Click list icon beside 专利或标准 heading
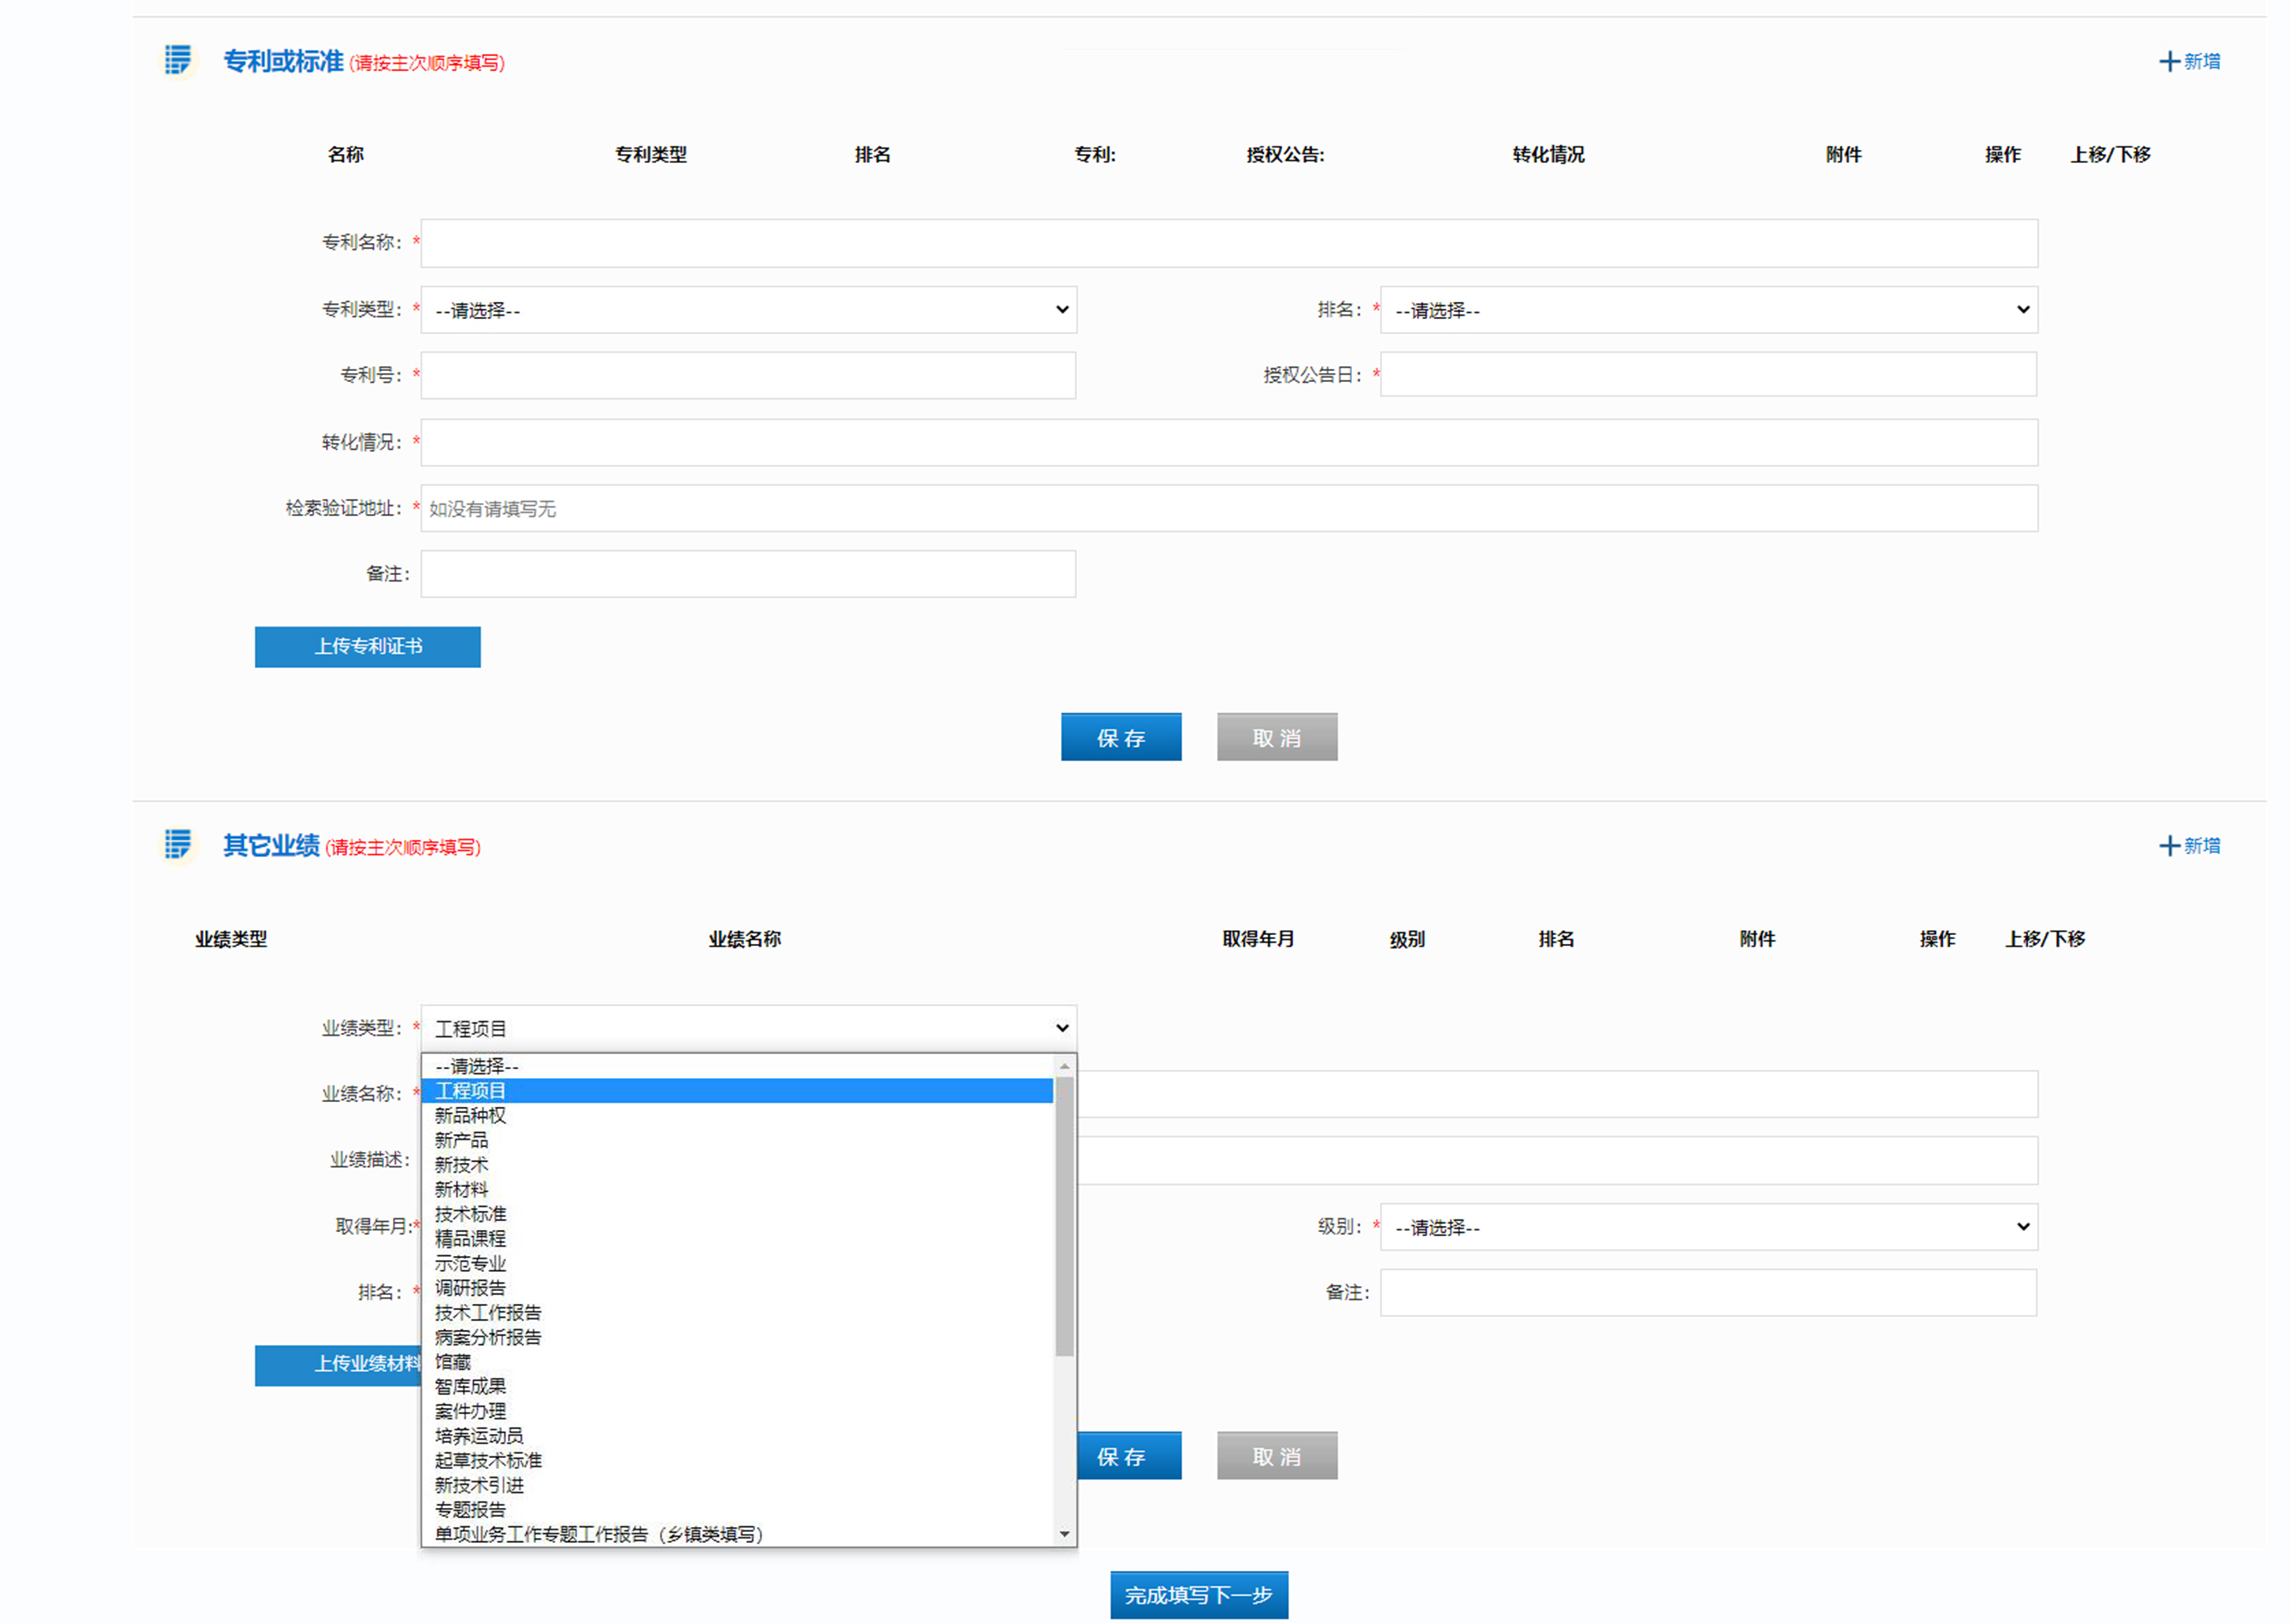The image size is (2296, 1623). (x=178, y=60)
